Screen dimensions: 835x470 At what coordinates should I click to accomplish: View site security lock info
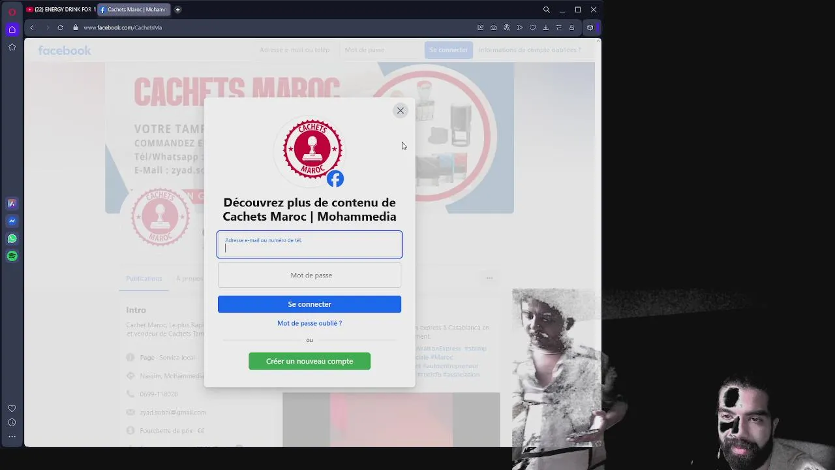coord(76,27)
